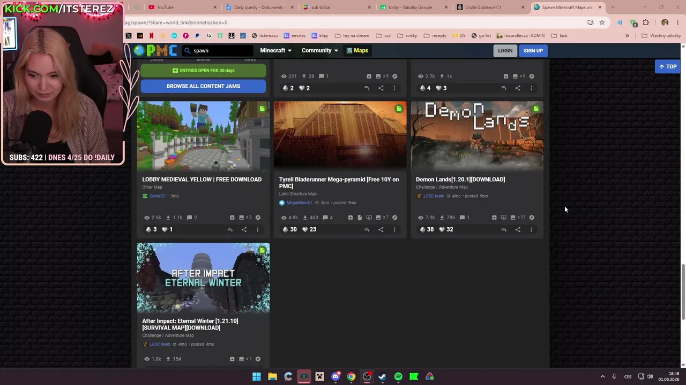Switch to the 'sub točka' tab
Viewport: 686px width, 385px height.
[x=337, y=7]
